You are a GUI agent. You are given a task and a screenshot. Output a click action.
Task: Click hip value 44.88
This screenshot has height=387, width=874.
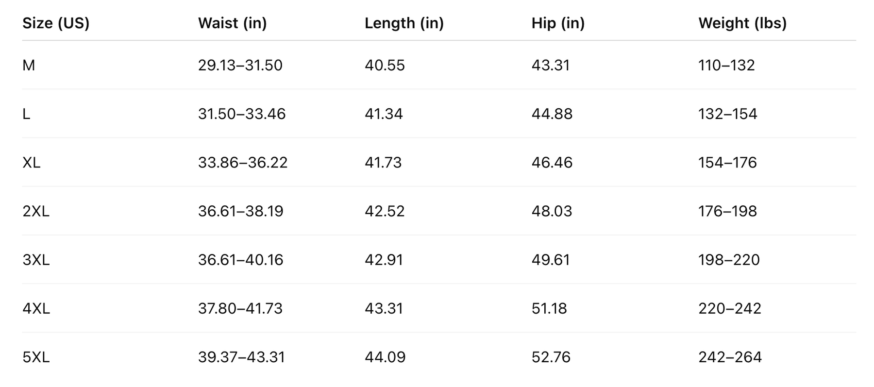[x=552, y=114]
